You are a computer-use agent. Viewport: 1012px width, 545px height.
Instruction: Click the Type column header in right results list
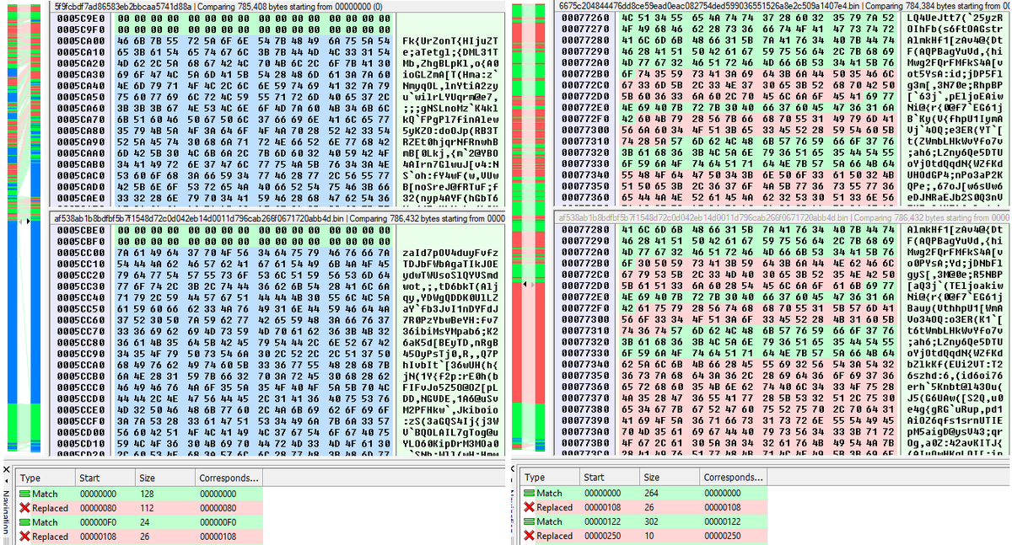pos(550,477)
